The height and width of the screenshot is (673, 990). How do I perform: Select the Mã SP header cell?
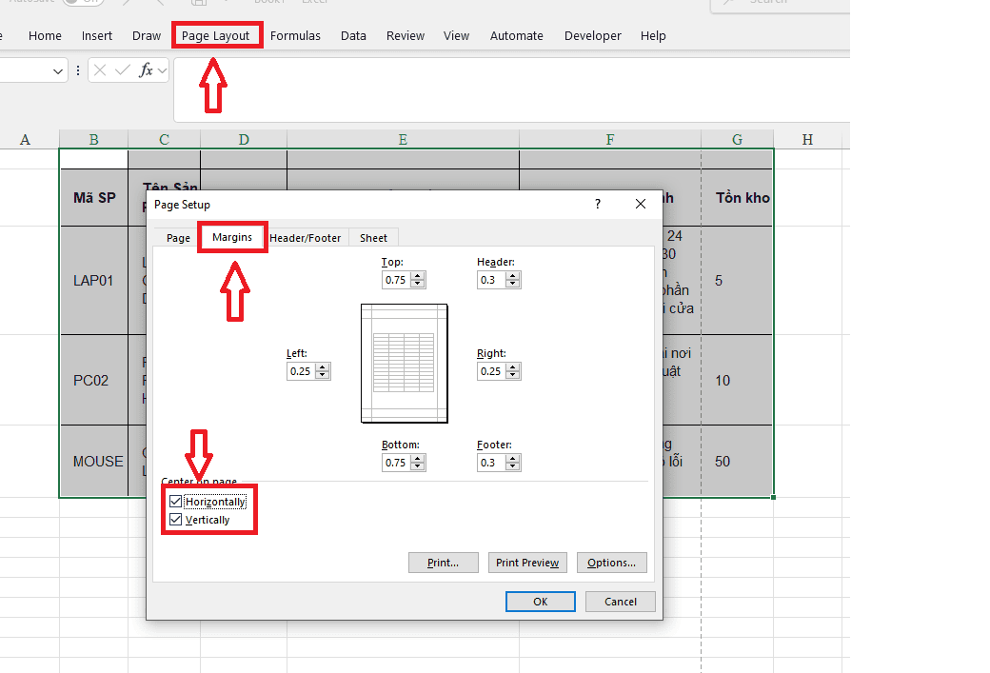point(94,198)
